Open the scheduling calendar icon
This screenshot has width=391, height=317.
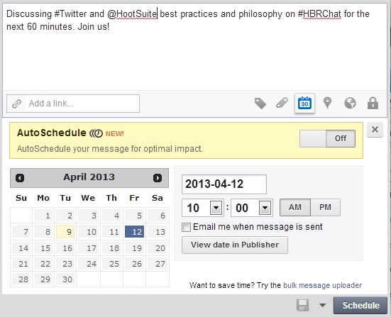click(304, 103)
